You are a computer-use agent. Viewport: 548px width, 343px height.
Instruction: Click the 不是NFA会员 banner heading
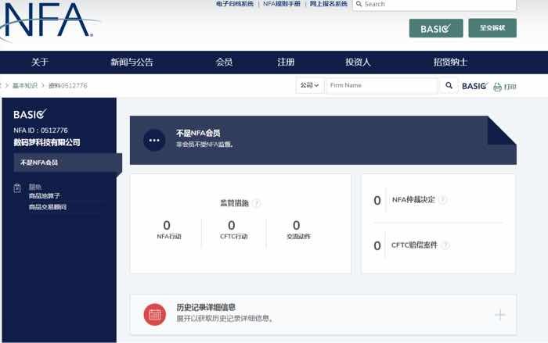coord(198,133)
